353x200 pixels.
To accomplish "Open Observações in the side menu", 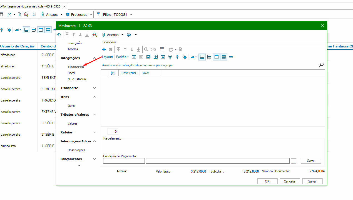I will click(x=76, y=150).
